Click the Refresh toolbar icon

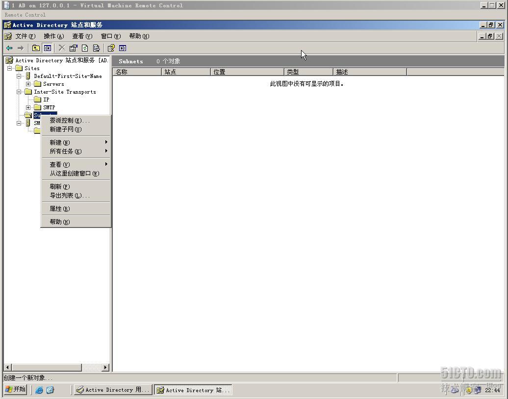85,48
